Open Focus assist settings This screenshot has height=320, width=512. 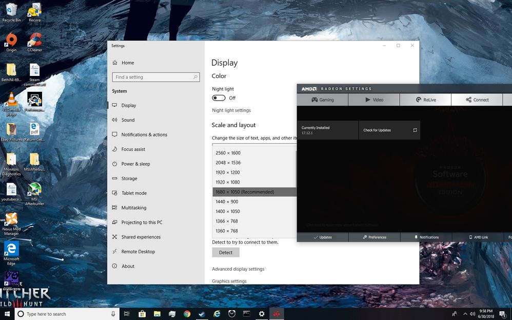pyautogui.click(x=156, y=149)
